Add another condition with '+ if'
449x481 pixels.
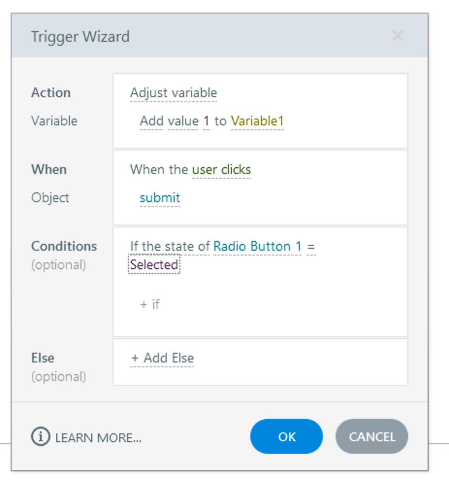point(149,305)
